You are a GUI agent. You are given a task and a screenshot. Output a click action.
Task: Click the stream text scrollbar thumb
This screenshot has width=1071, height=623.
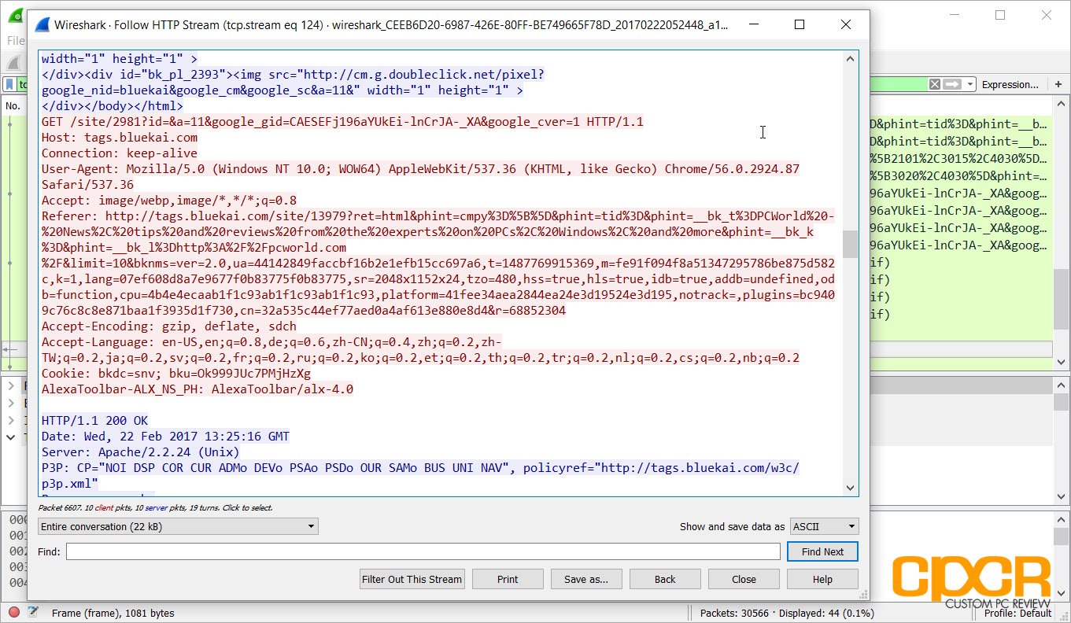click(850, 244)
